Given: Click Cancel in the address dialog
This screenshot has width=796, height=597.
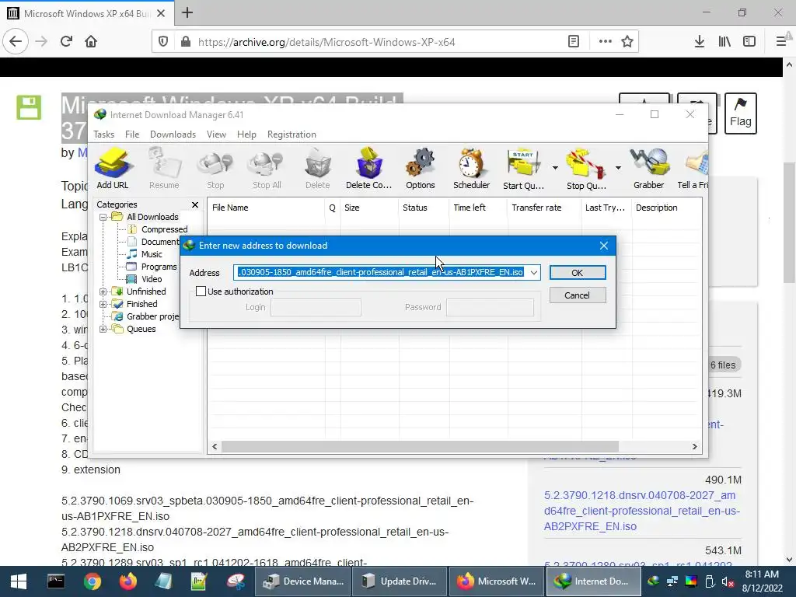Looking at the screenshot, I should tap(578, 295).
